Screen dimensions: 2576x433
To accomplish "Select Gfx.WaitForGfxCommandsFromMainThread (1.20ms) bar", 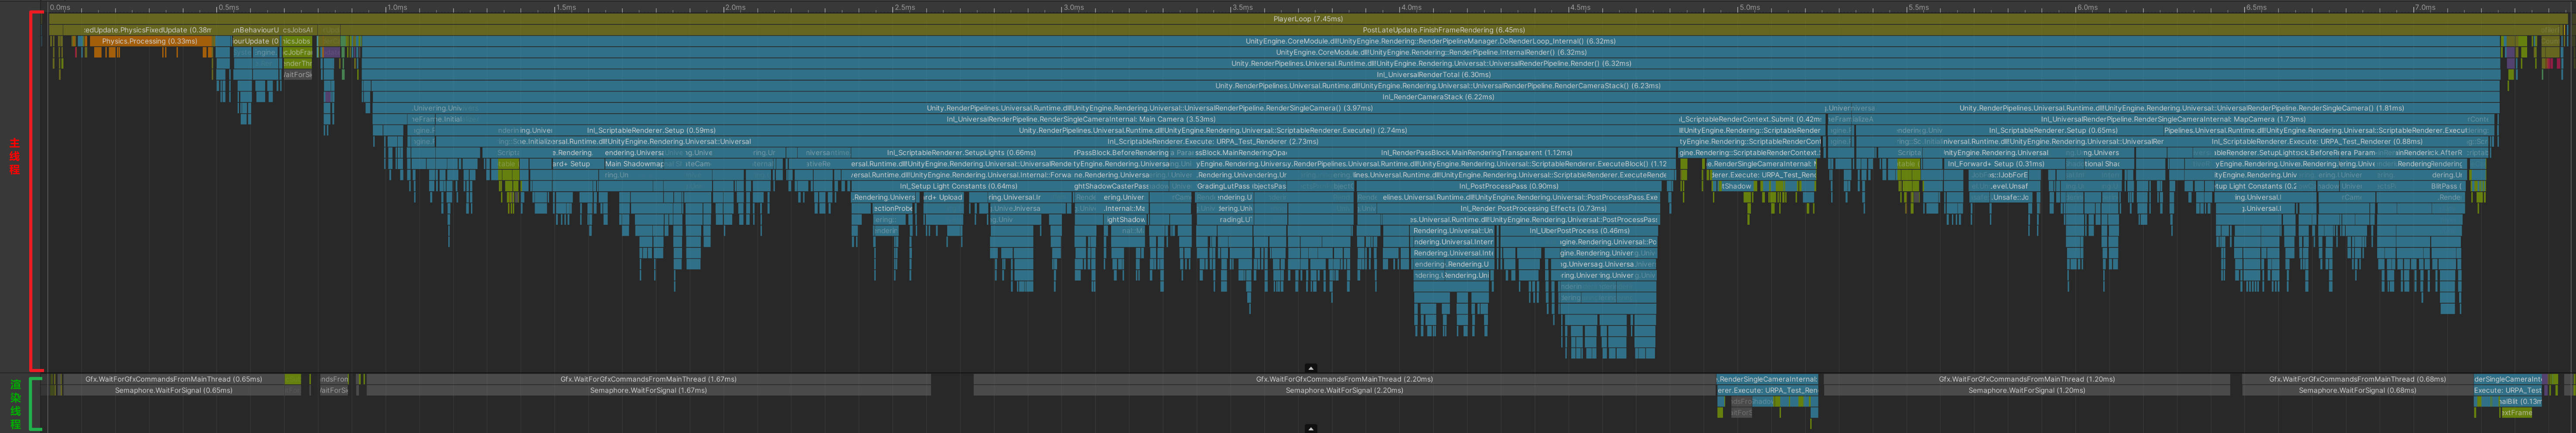I will tap(2026, 379).
